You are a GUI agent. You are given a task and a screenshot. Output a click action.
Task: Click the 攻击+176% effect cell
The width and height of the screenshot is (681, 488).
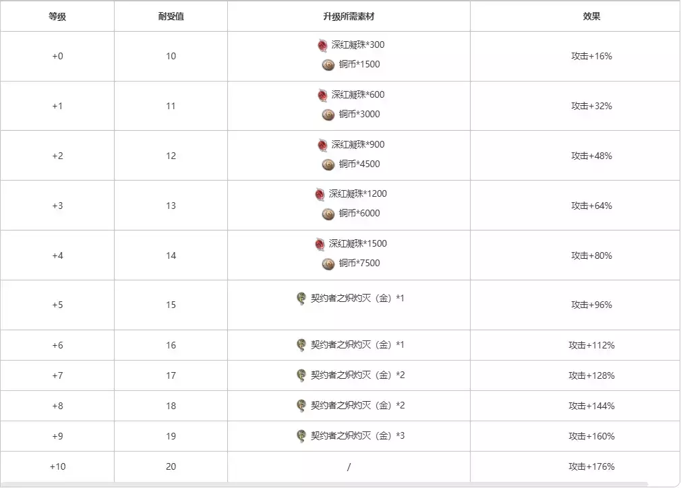click(591, 466)
